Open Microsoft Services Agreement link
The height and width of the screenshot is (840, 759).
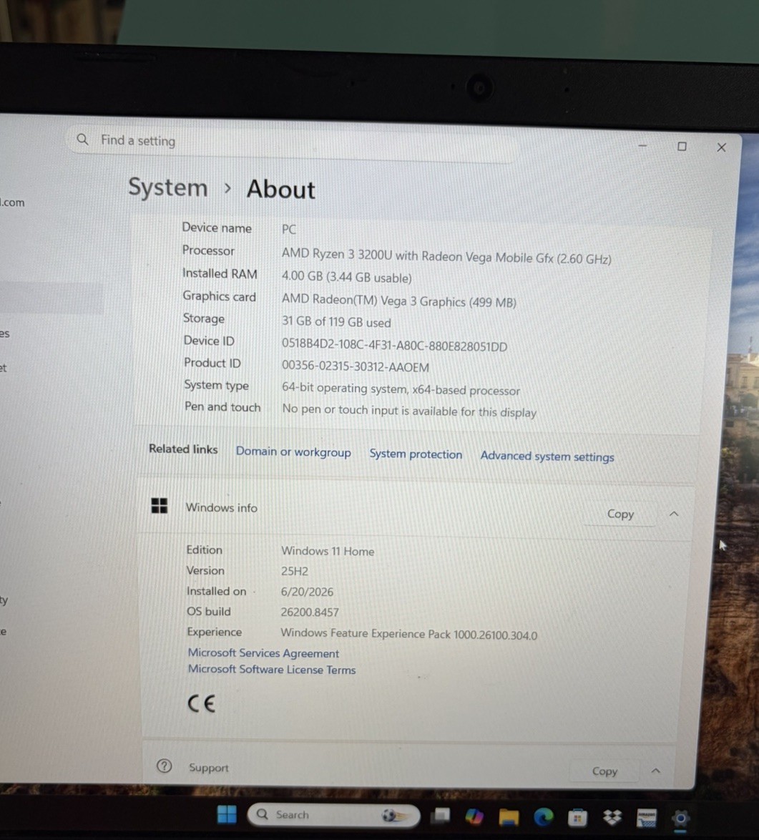tap(263, 653)
